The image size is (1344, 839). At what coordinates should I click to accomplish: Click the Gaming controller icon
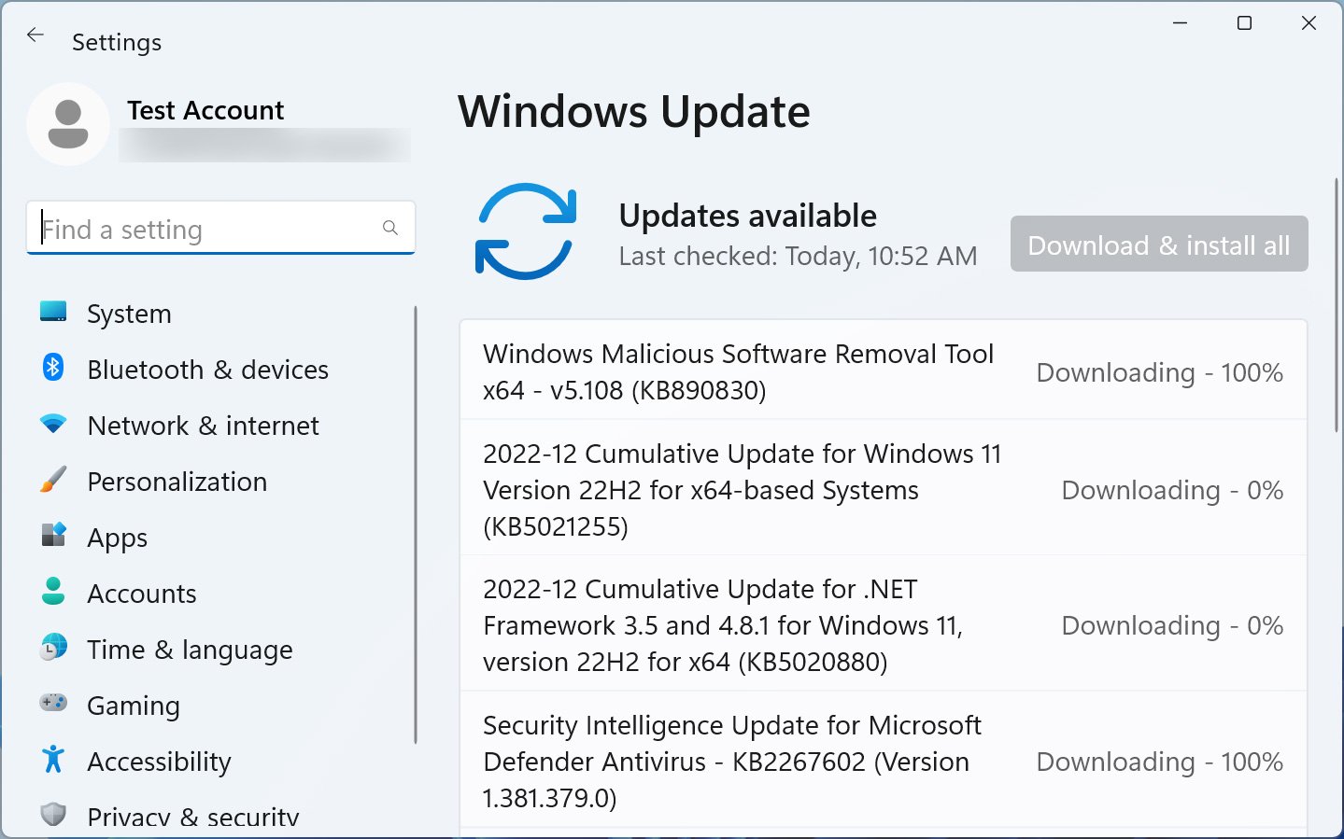53,703
